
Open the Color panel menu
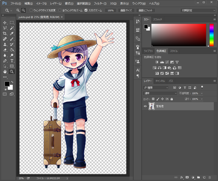215,19
